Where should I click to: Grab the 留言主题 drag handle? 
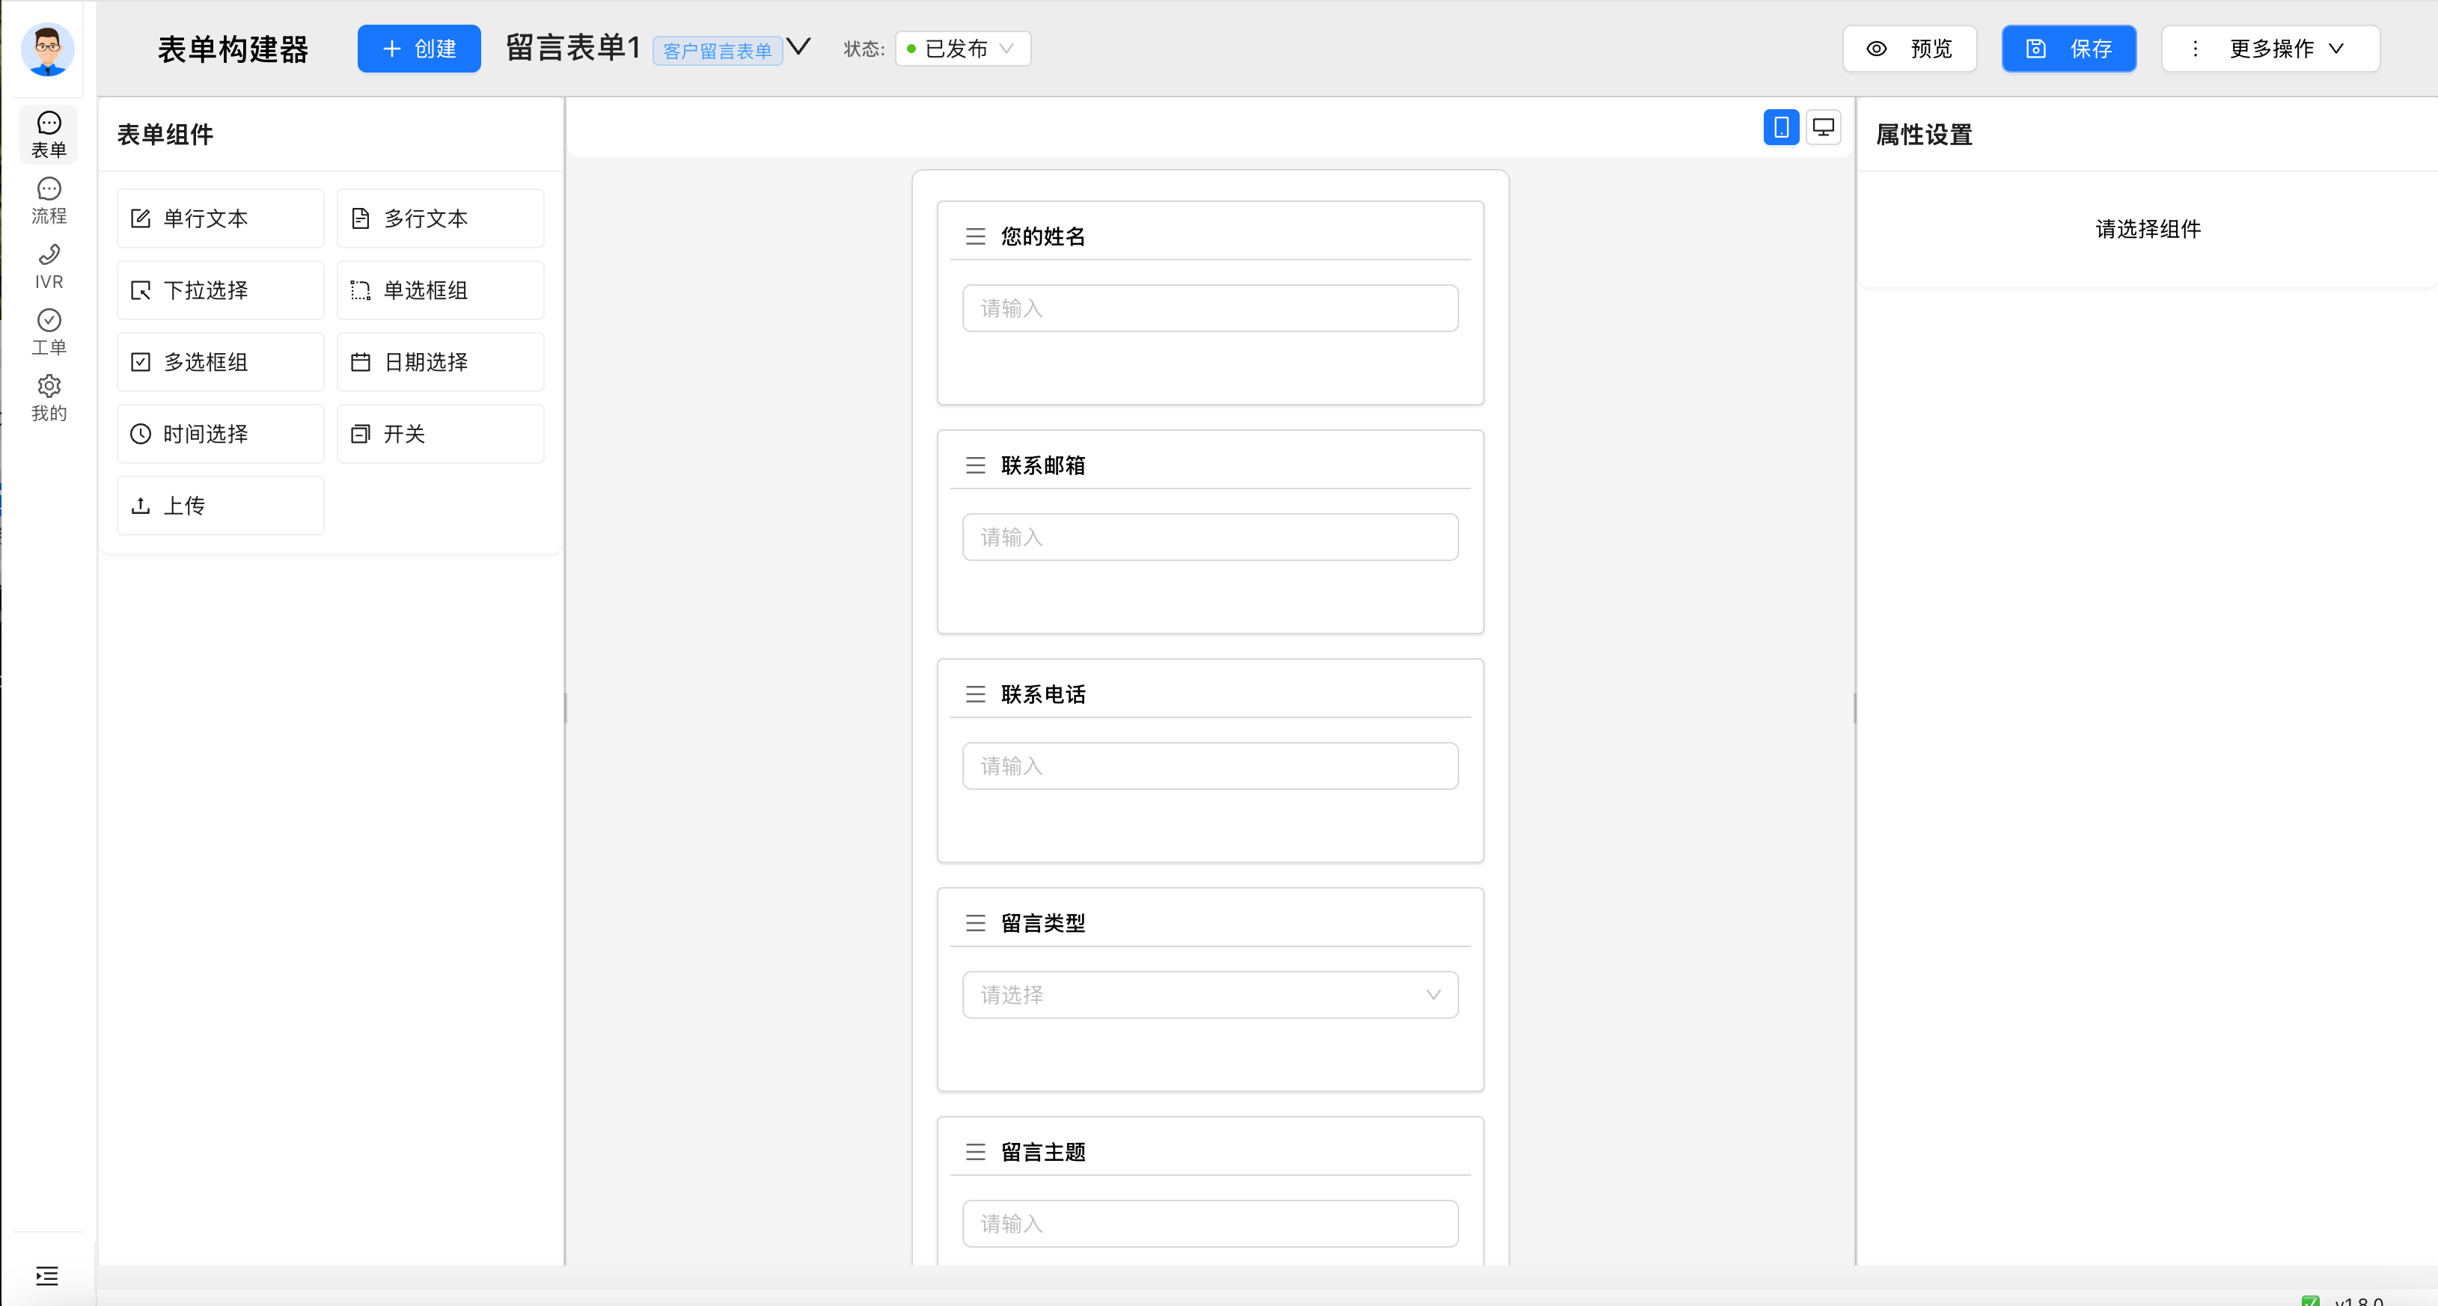975,1152
